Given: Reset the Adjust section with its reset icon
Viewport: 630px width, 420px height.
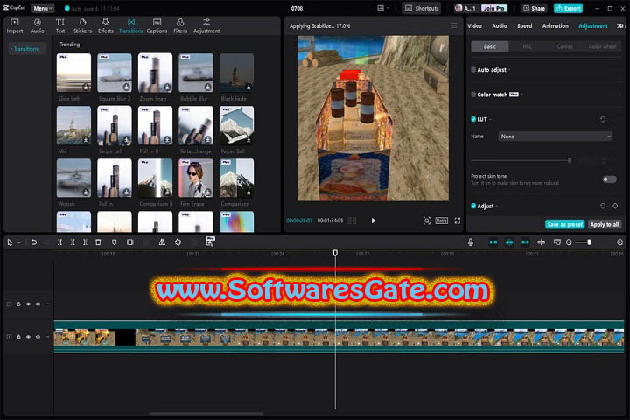Looking at the screenshot, I should pos(603,206).
